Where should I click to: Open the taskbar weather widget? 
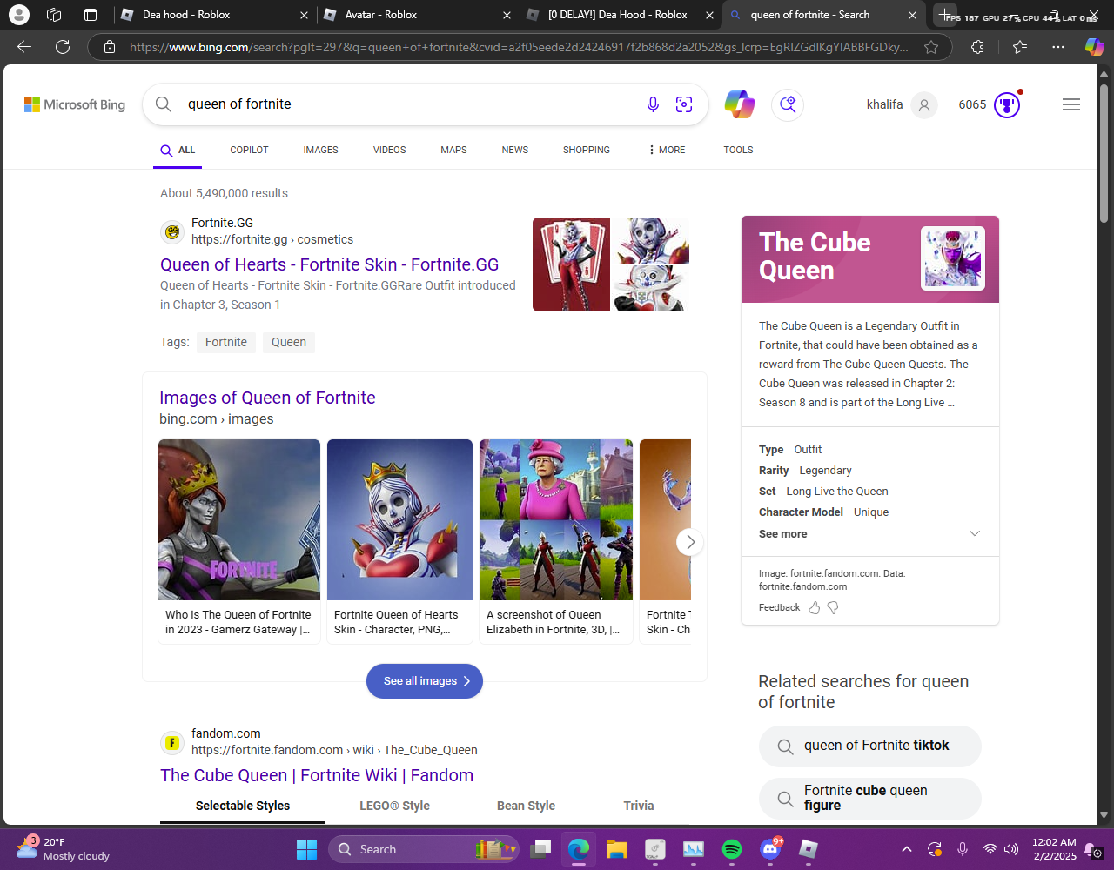[x=64, y=849]
